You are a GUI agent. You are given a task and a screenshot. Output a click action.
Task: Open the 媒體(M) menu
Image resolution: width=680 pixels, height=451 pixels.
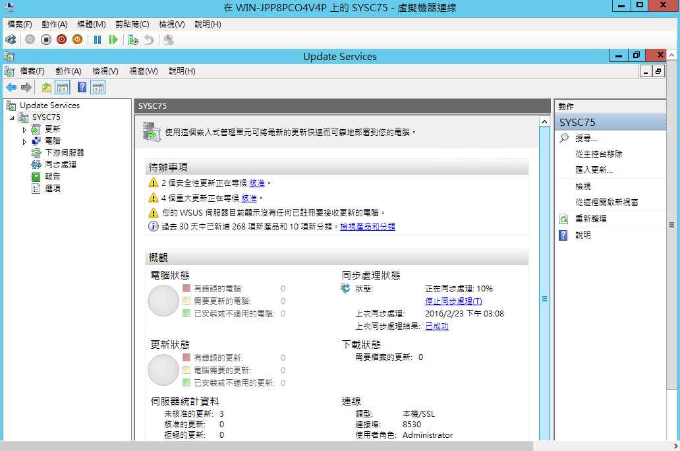[x=91, y=24]
